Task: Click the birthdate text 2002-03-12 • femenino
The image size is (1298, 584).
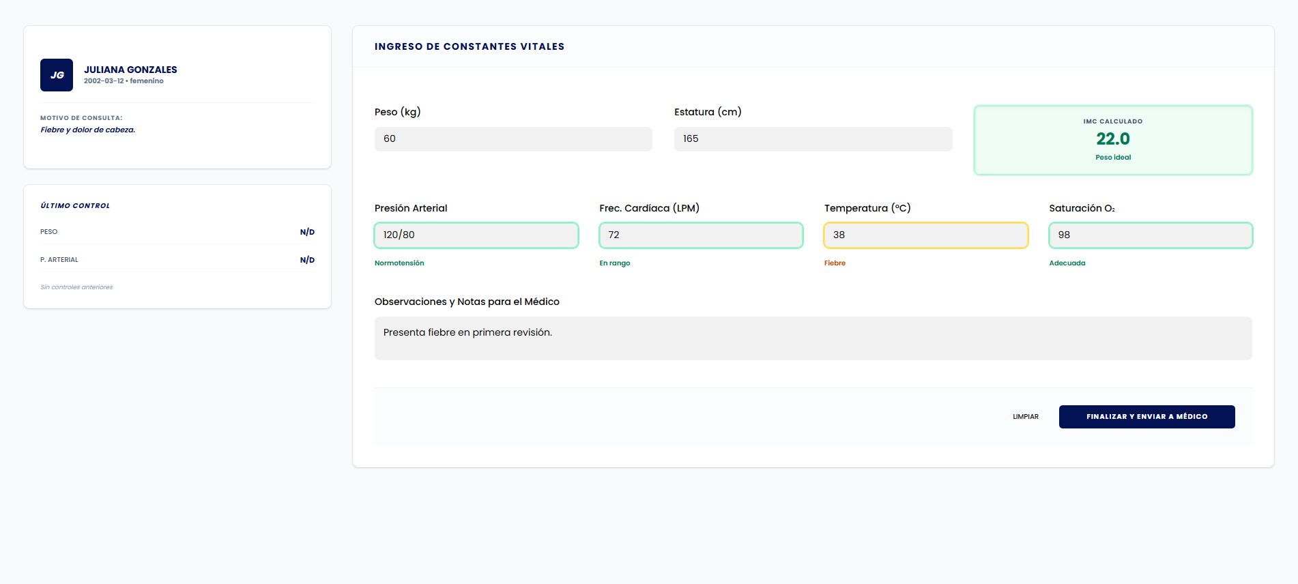Action: click(124, 81)
